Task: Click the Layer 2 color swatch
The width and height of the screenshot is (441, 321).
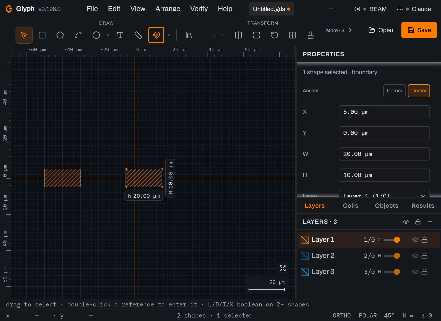Action: pyautogui.click(x=305, y=256)
